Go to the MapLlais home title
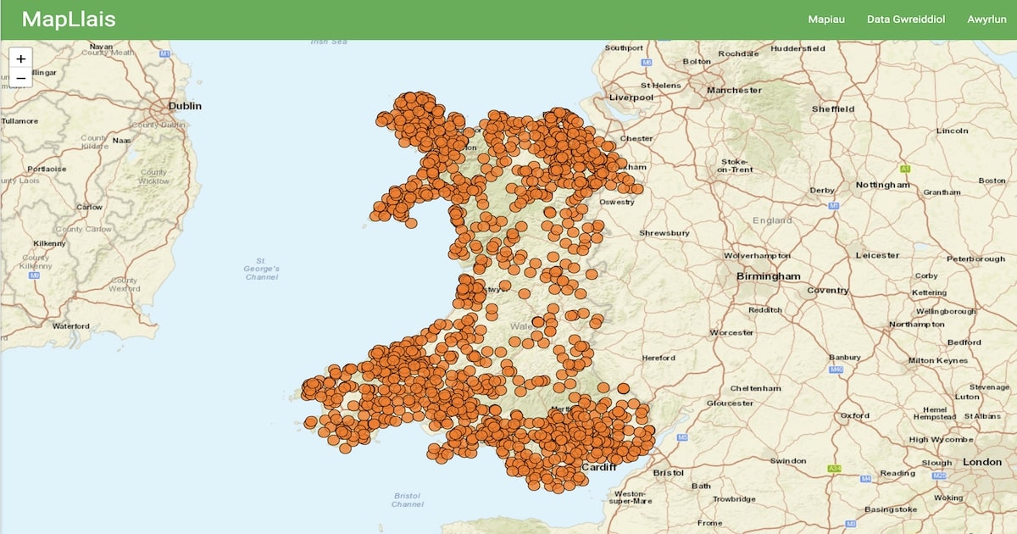The image size is (1017, 534). tap(69, 19)
